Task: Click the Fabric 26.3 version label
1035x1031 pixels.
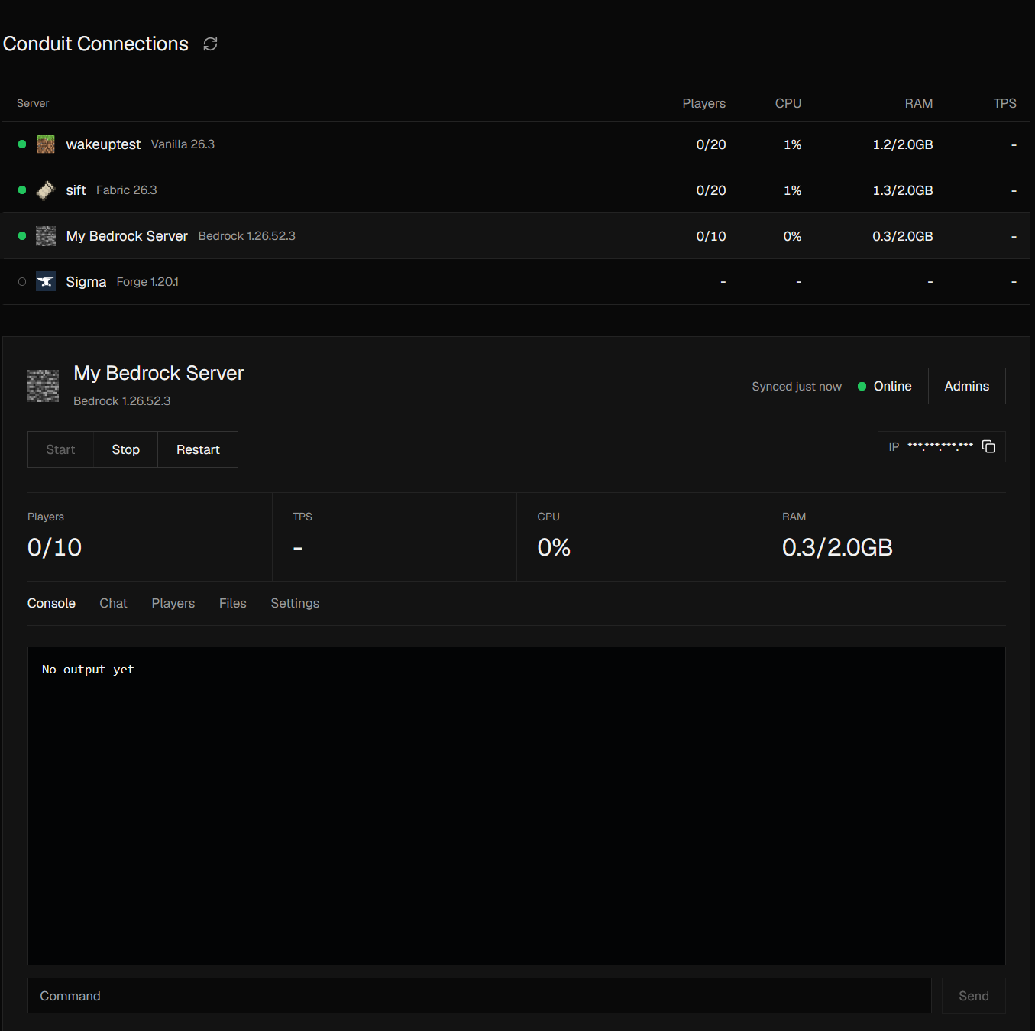Action: coord(127,190)
